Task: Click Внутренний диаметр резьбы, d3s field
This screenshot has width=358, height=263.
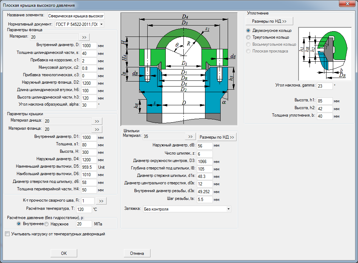Action: (205, 192)
